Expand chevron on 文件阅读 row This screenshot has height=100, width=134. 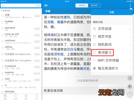click(130, 29)
